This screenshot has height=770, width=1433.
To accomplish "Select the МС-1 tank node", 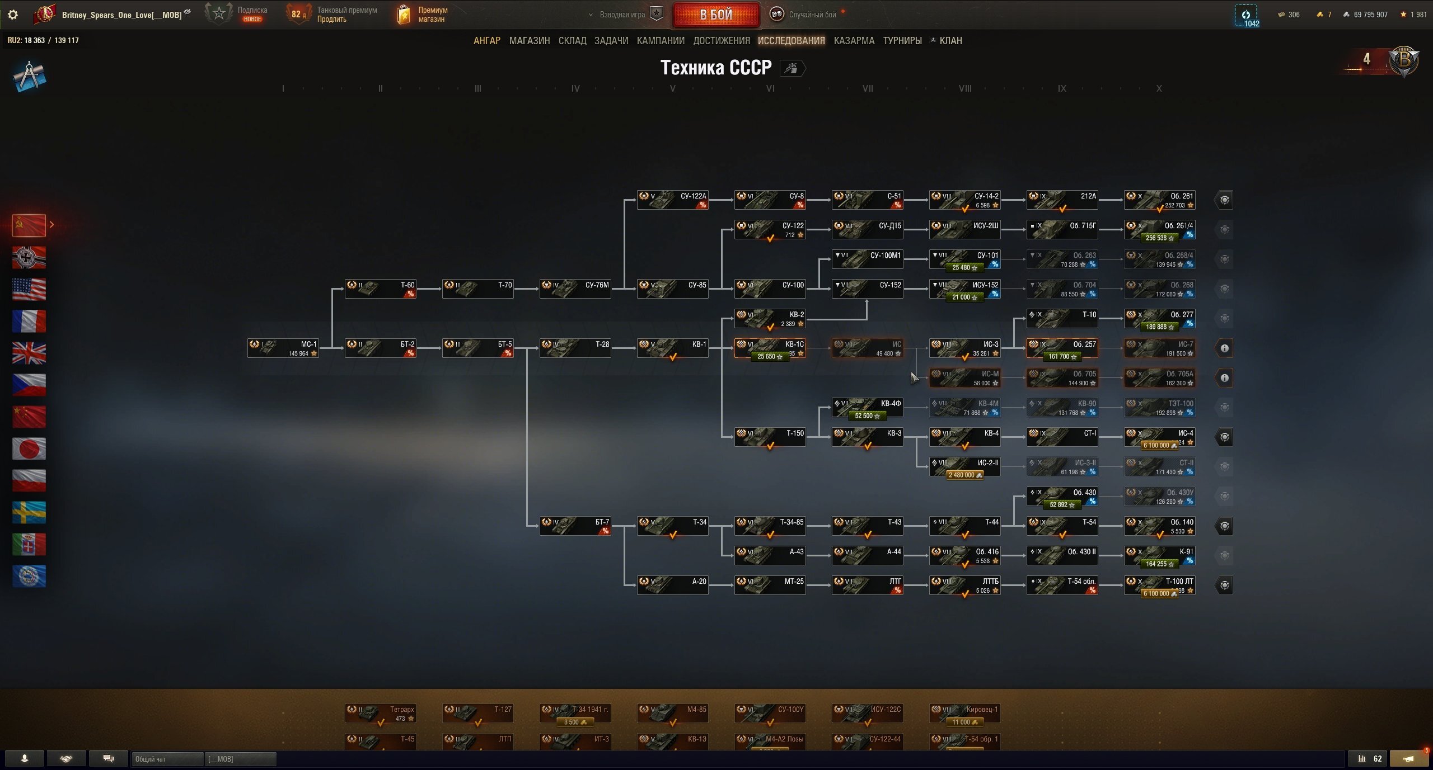I will (283, 348).
